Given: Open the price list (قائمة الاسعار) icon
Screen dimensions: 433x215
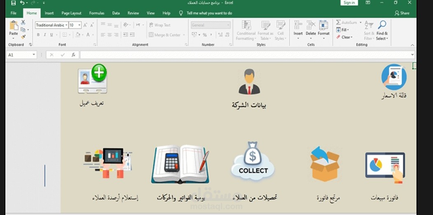Looking at the screenshot, I should pos(394,77).
